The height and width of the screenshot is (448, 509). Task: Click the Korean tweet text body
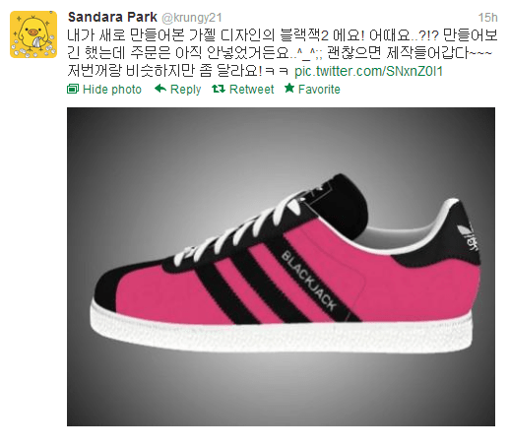(x=283, y=53)
